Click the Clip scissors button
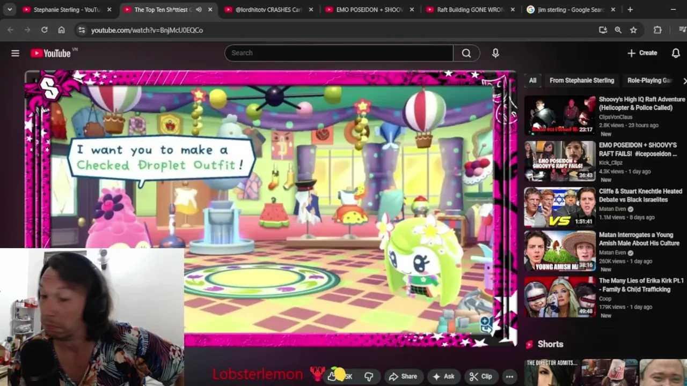The width and height of the screenshot is (687, 386). [x=480, y=376]
